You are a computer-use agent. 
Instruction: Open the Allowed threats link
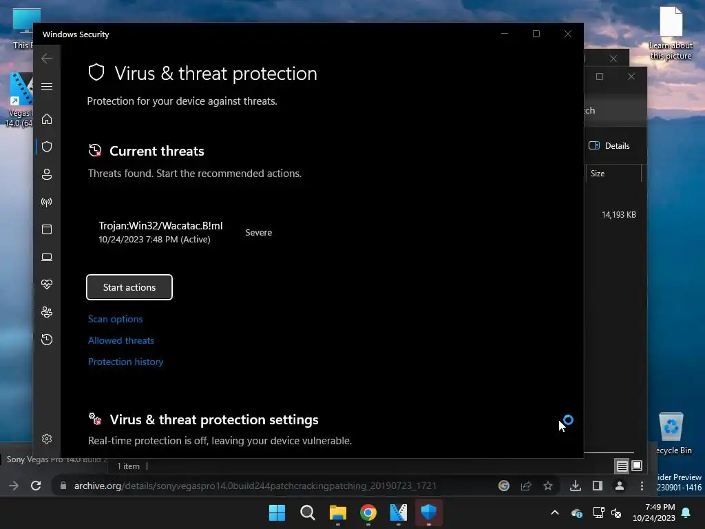[121, 340]
